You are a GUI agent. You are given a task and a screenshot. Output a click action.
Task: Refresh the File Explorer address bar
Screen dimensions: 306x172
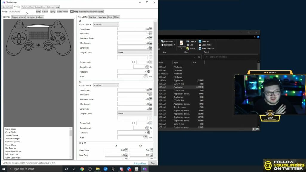[x=199, y=57]
